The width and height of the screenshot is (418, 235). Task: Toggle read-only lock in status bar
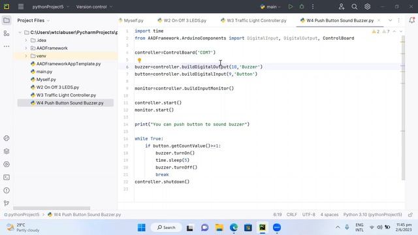pos(411,215)
